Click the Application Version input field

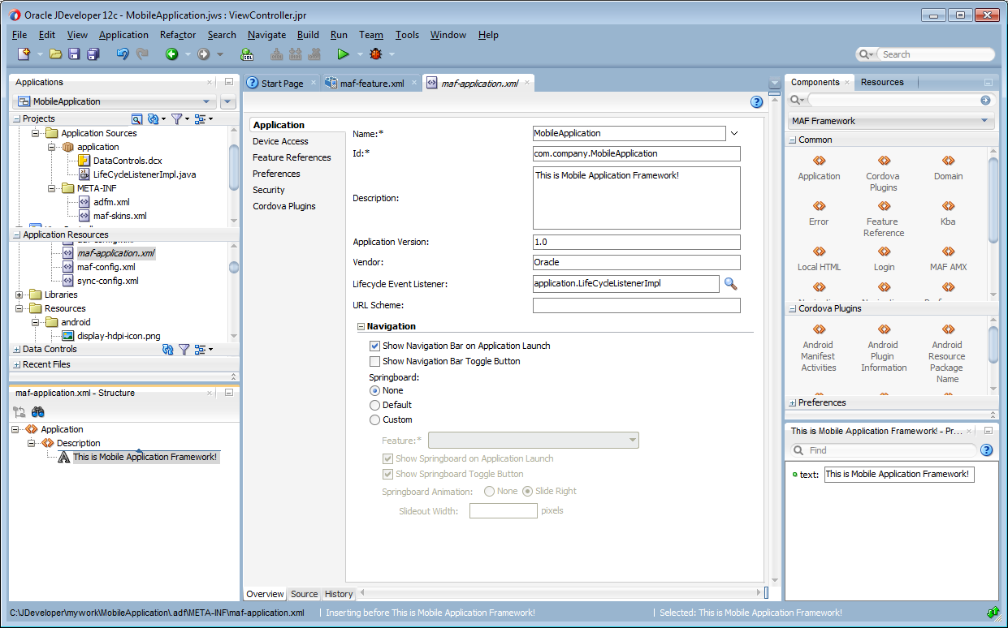pyautogui.click(x=637, y=242)
